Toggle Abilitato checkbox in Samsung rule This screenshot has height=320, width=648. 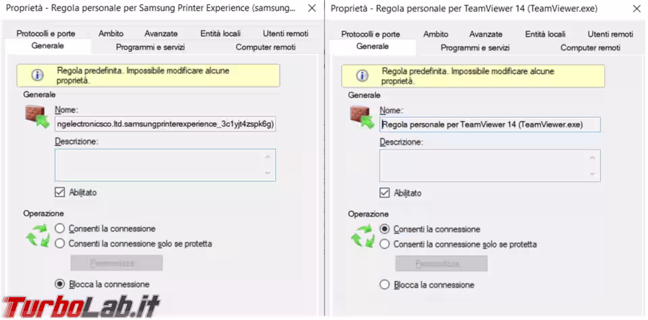pyautogui.click(x=60, y=192)
